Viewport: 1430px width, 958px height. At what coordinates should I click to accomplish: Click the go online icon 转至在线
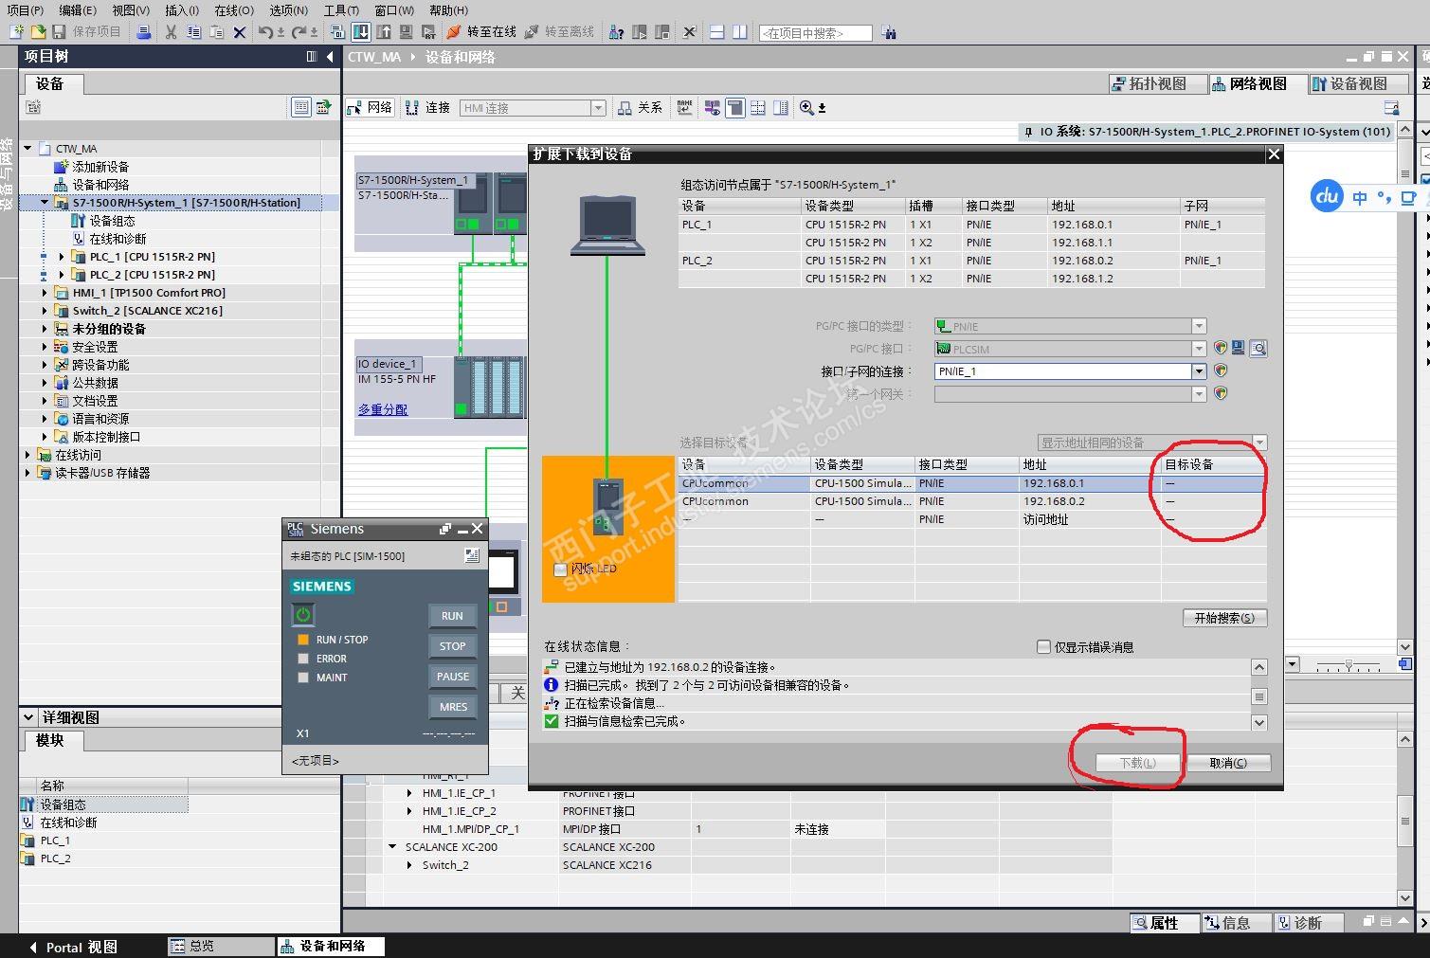[481, 32]
